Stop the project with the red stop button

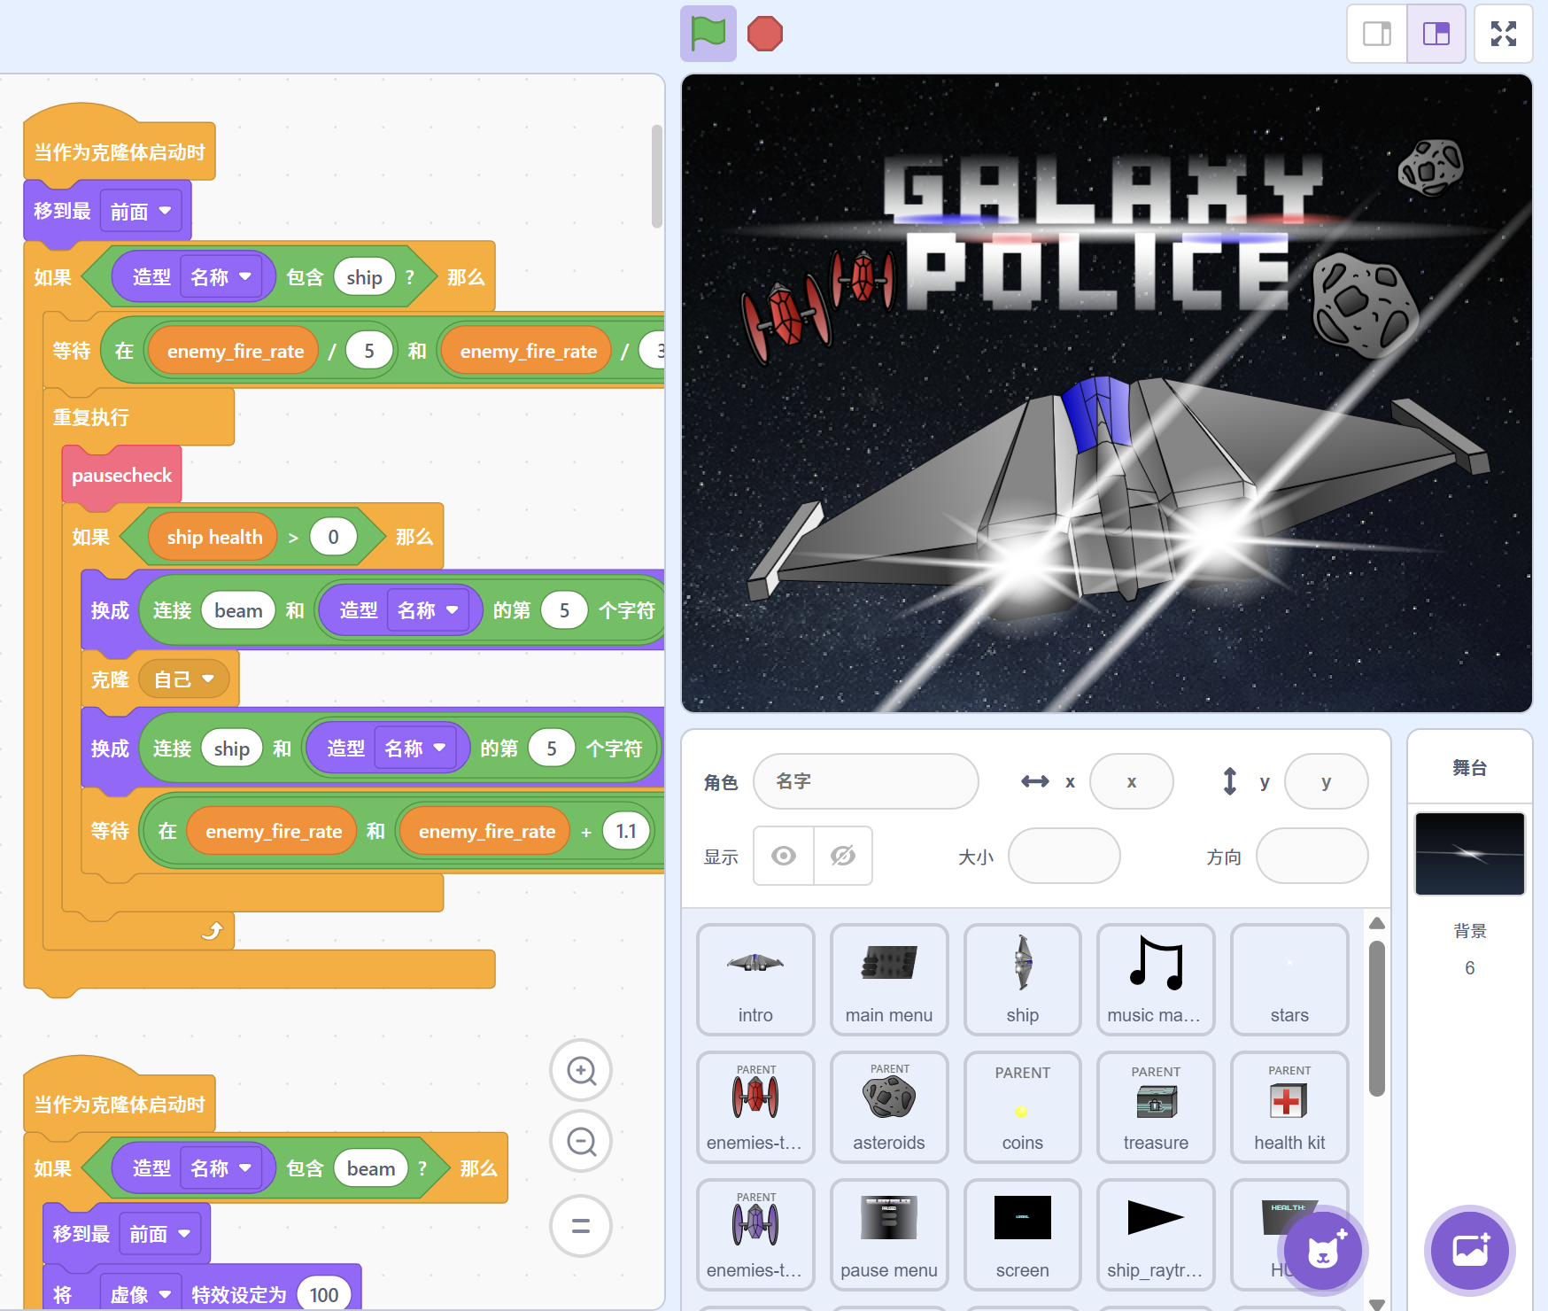765,34
